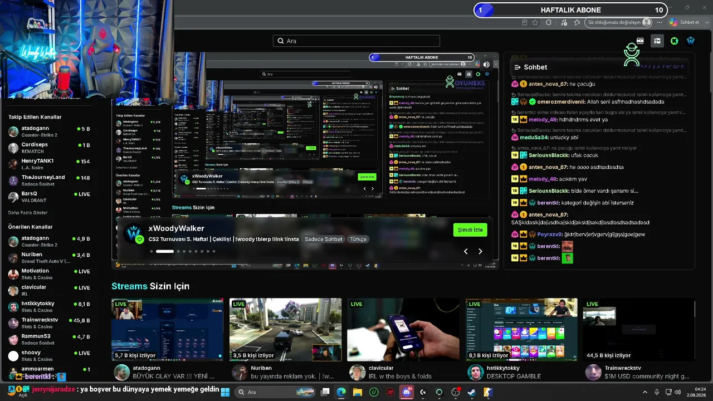This screenshot has height=401, width=713.
Task: Go to next featured stream arrow
Action: 480,251
